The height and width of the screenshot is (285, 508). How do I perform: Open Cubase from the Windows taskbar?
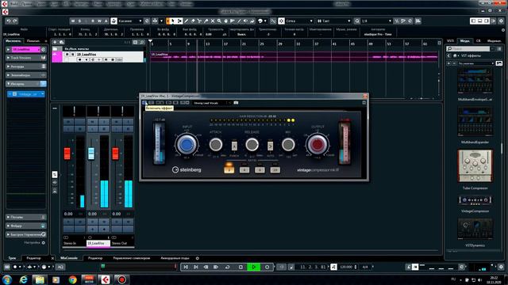point(105,279)
